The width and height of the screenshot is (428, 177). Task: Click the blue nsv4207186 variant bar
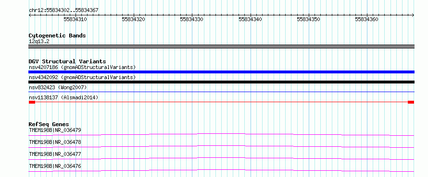click(x=221, y=72)
